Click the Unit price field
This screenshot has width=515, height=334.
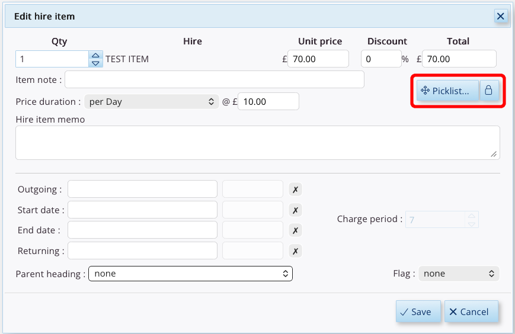[318, 59]
